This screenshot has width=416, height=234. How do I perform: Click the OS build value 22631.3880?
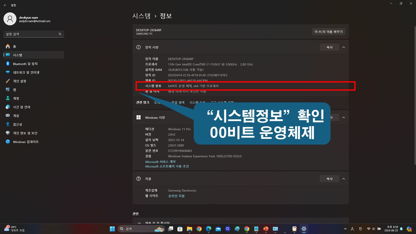[x=176, y=145]
